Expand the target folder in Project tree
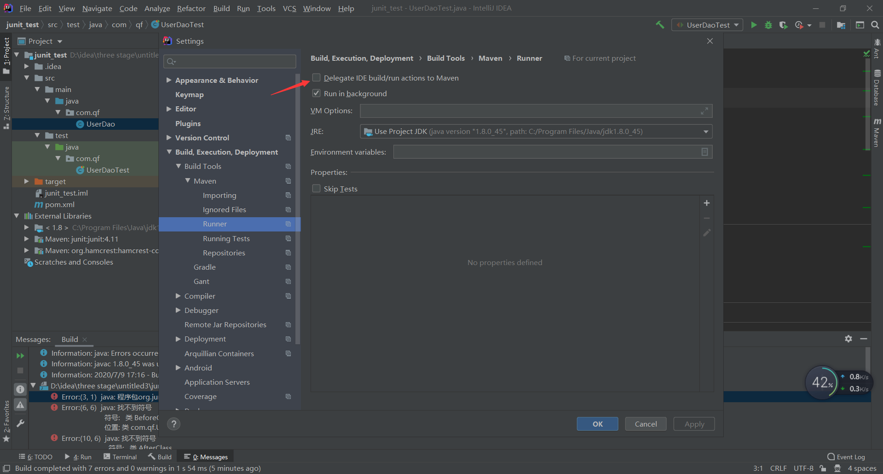Viewport: 883px width, 474px height. pos(27,181)
